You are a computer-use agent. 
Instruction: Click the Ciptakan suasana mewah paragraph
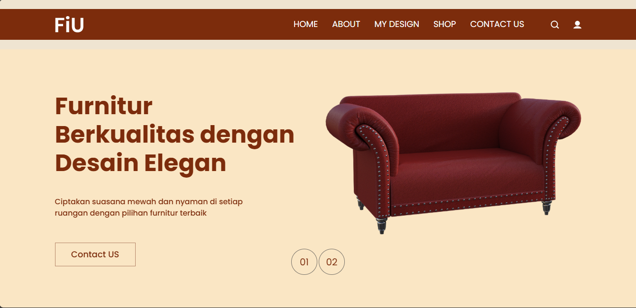coord(148,208)
